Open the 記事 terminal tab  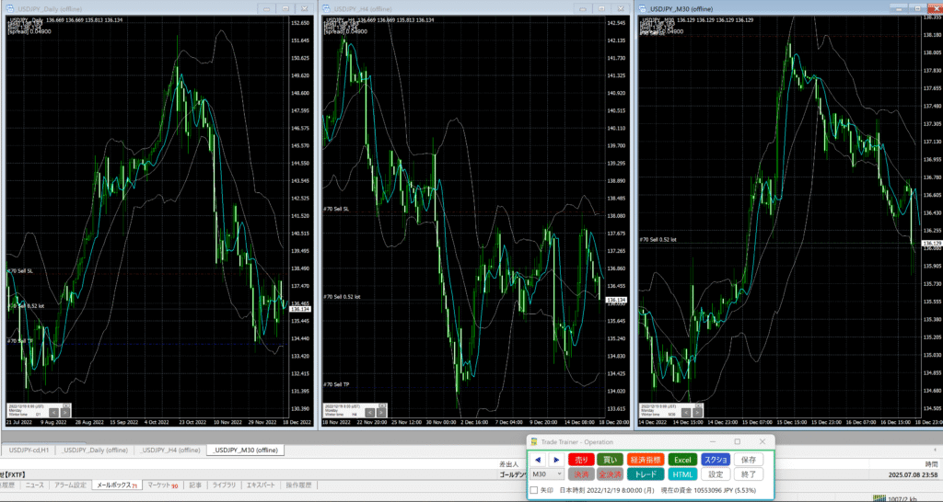tap(195, 485)
